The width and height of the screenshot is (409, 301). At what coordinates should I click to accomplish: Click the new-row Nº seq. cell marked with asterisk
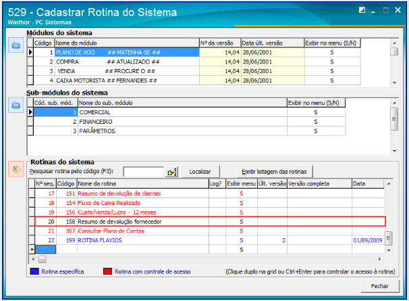45,250
